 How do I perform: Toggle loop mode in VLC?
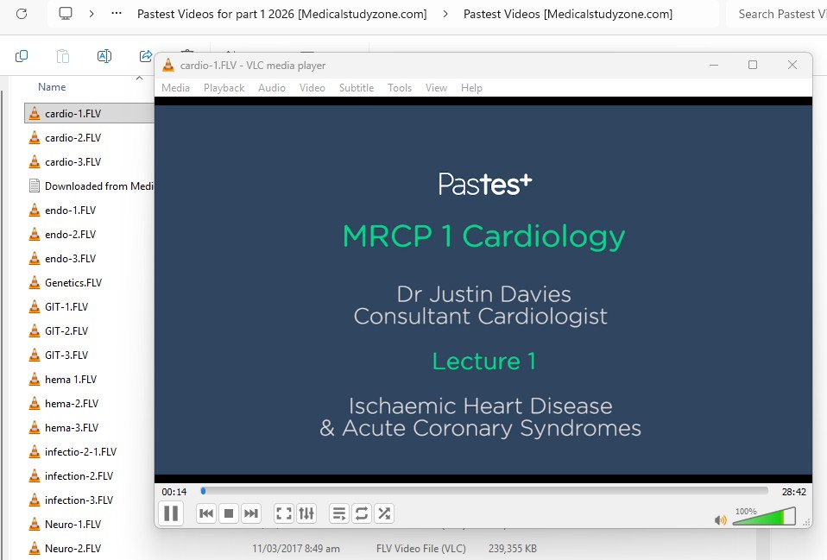pyautogui.click(x=362, y=513)
